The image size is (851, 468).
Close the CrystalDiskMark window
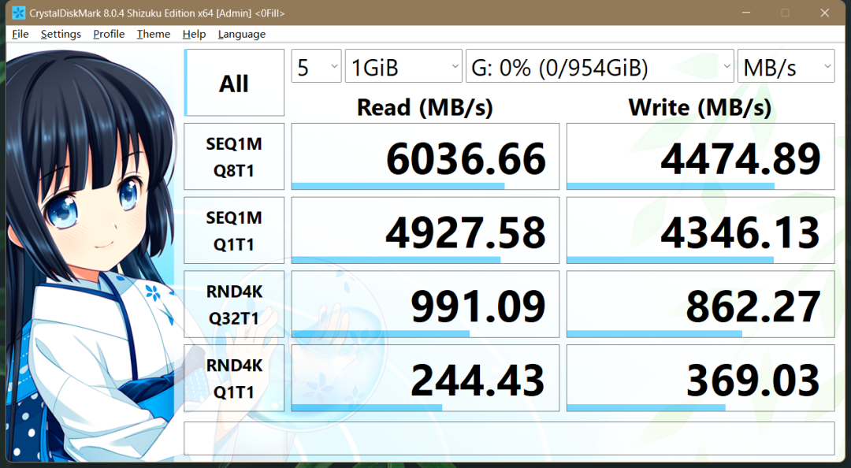point(825,13)
